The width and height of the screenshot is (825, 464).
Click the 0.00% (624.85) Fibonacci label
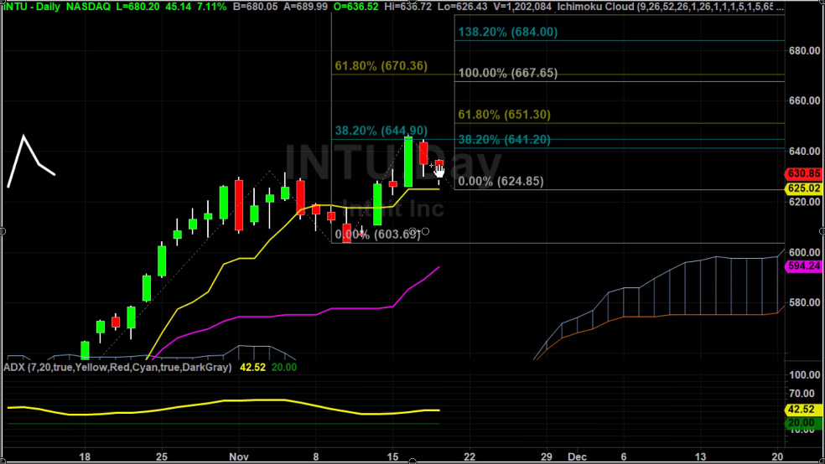coord(501,181)
